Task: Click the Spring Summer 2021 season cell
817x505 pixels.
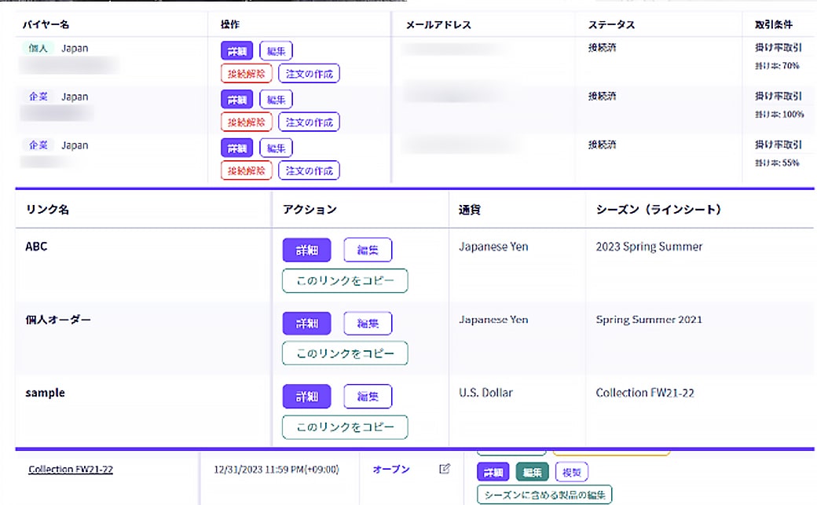Action: [x=649, y=320]
